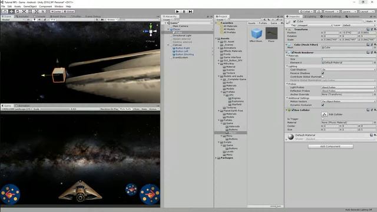Toggle the Global handle rotation button
This screenshot has width=377, height=212.
69,11
